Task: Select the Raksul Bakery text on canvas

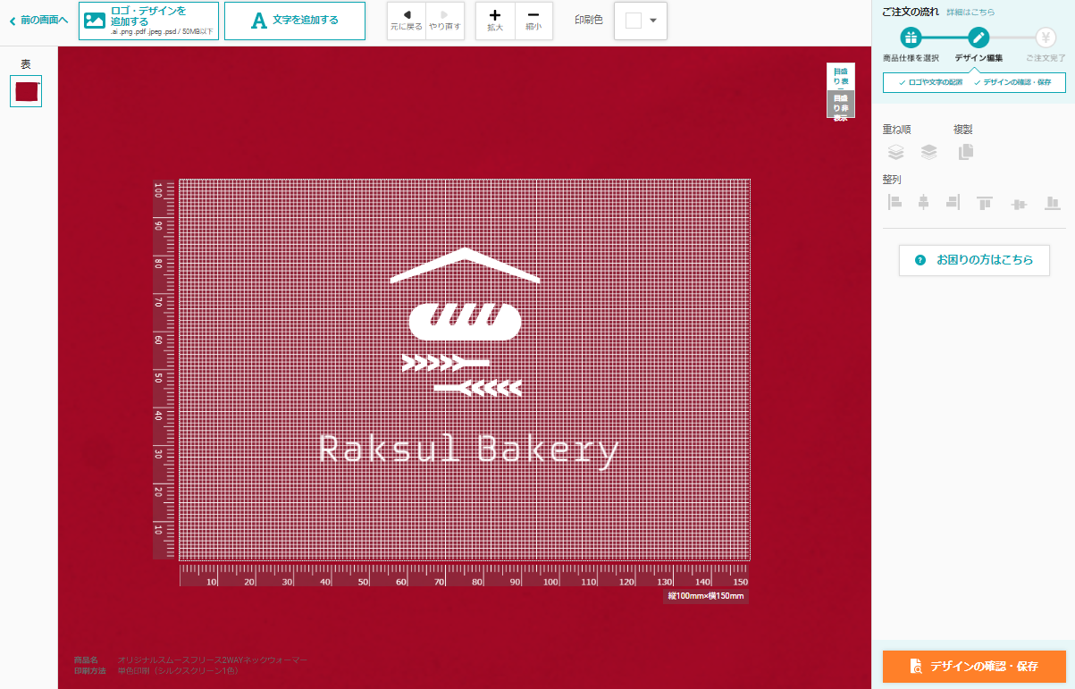Action: pos(469,450)
